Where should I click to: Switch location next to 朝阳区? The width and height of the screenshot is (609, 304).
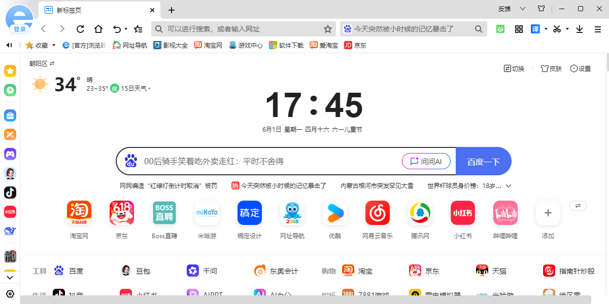click(x=52, y=63)
